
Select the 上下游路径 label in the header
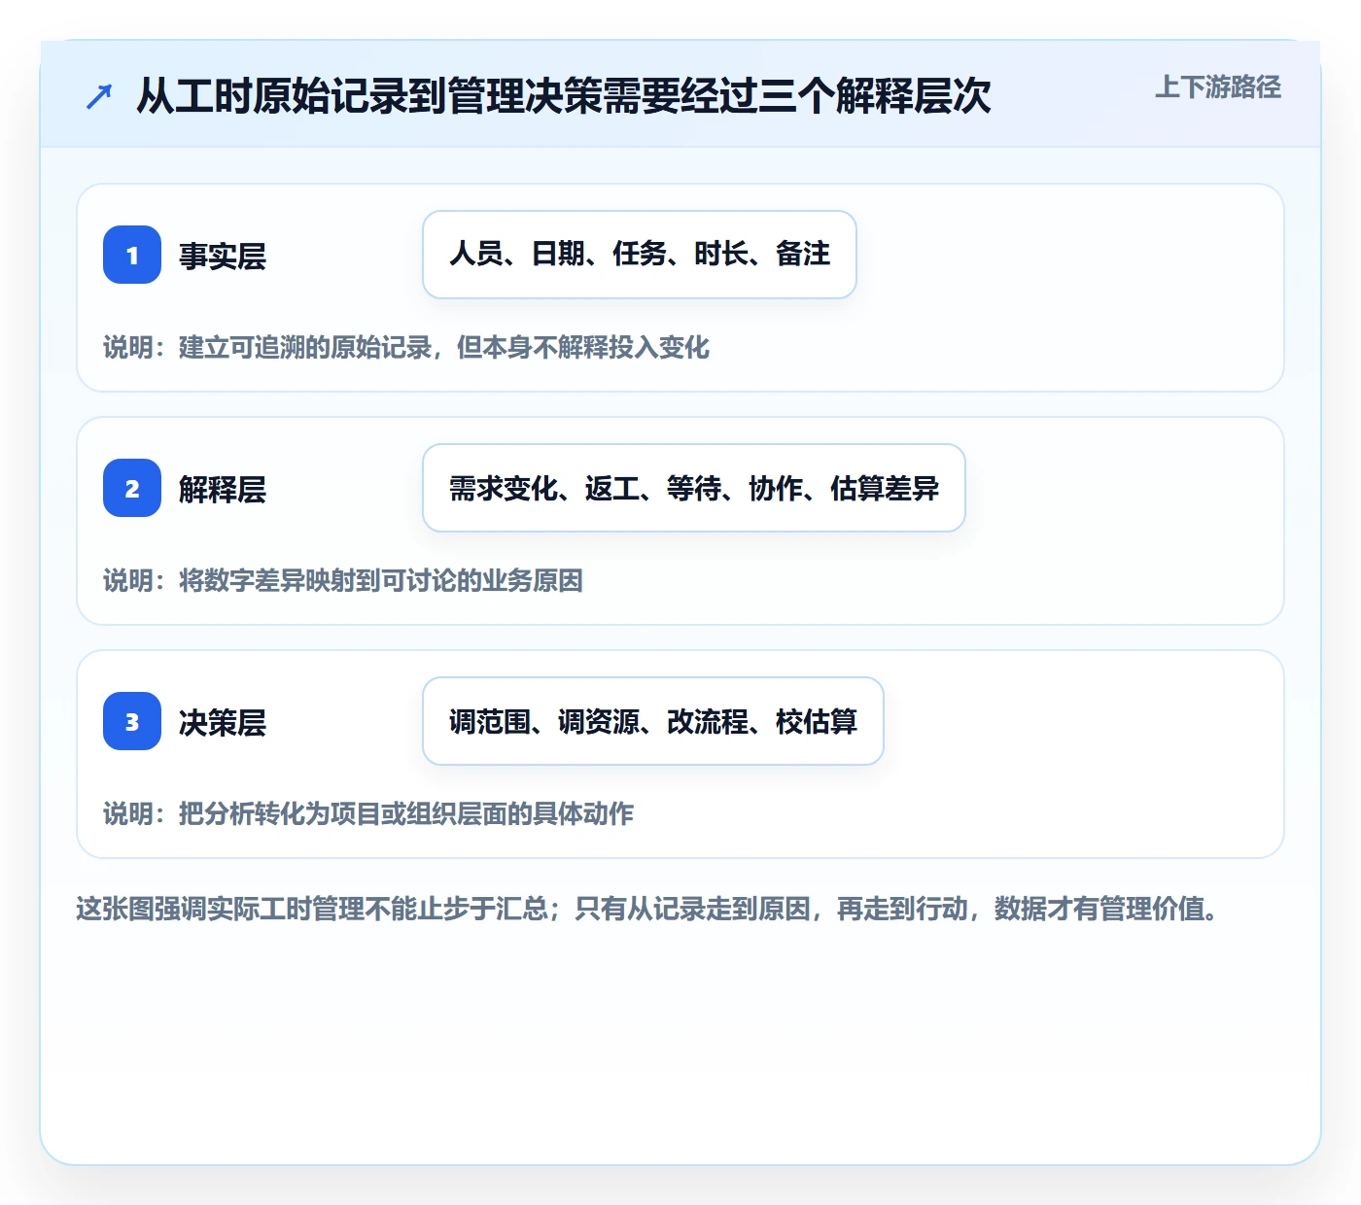1218,87
